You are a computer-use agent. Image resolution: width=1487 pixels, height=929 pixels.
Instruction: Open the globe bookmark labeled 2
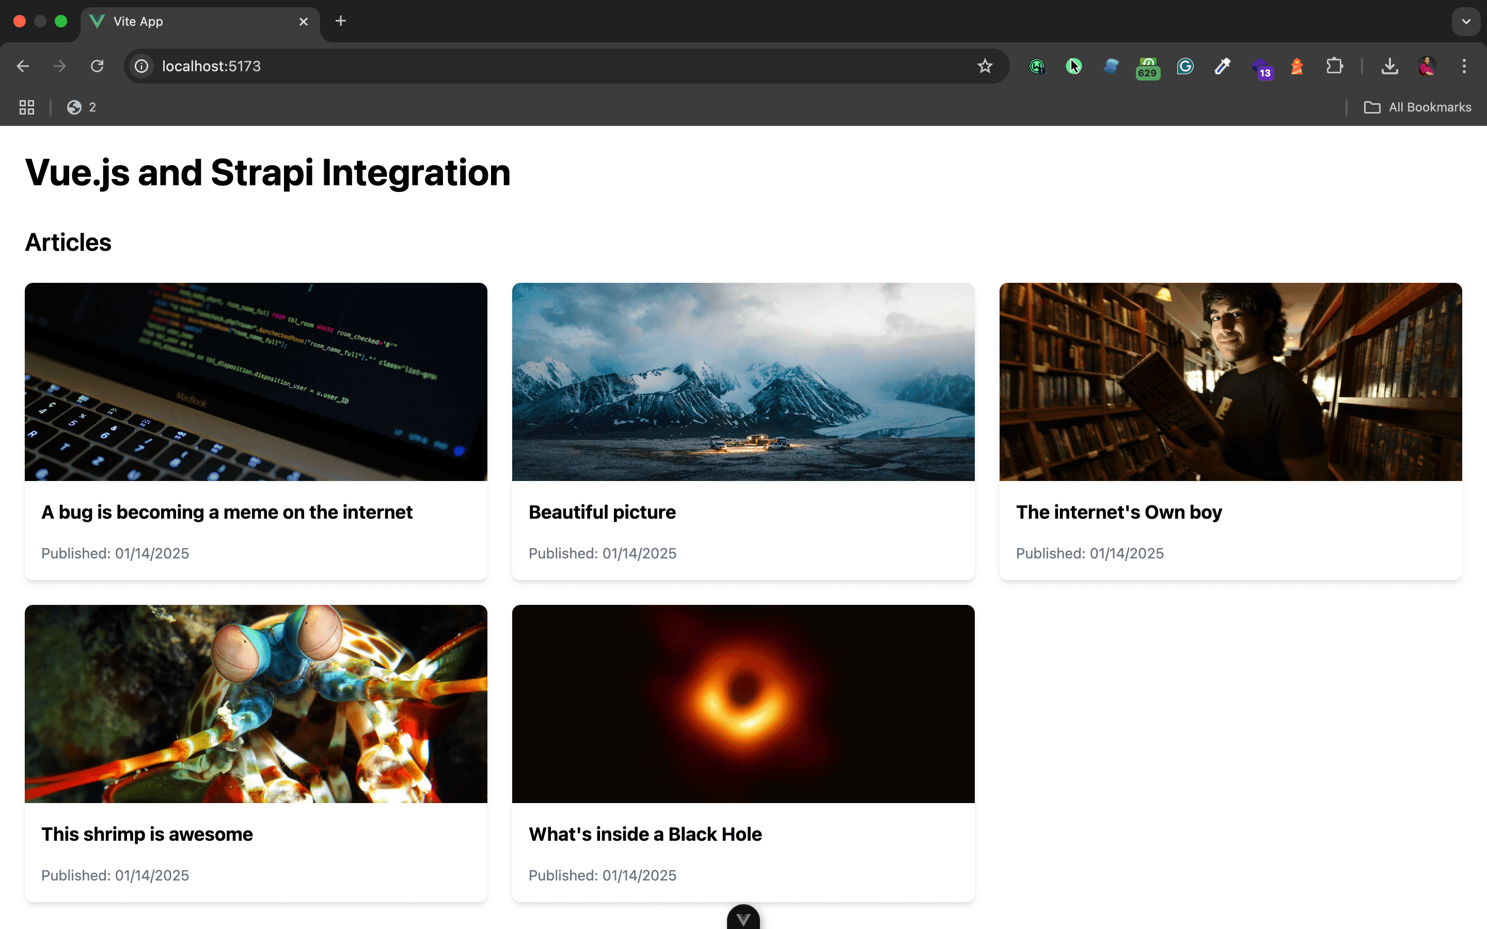pyautogui.click(x=81, y=107)
